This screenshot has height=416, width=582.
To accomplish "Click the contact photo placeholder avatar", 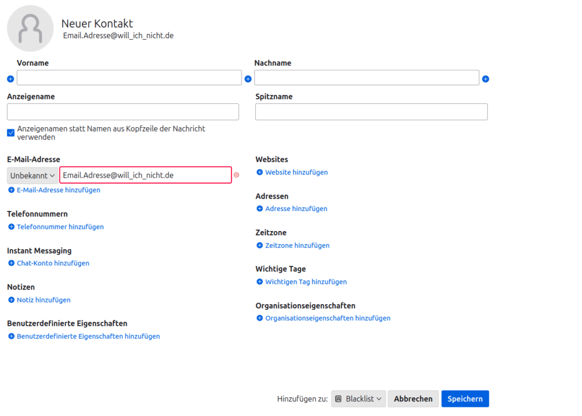I will 30,28.
